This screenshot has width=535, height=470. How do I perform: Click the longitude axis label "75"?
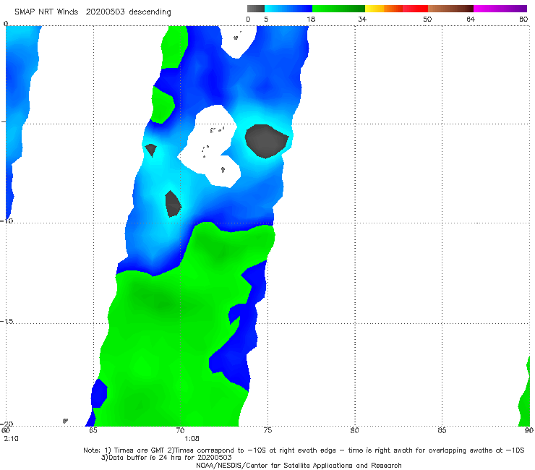(267, 430)
